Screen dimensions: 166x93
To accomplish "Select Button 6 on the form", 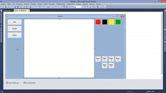I will [x=111, y=59].
